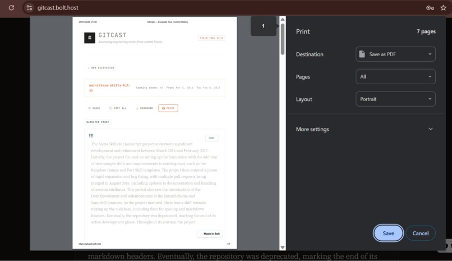Click the preview scrollbar thumb

pos(283,39)
